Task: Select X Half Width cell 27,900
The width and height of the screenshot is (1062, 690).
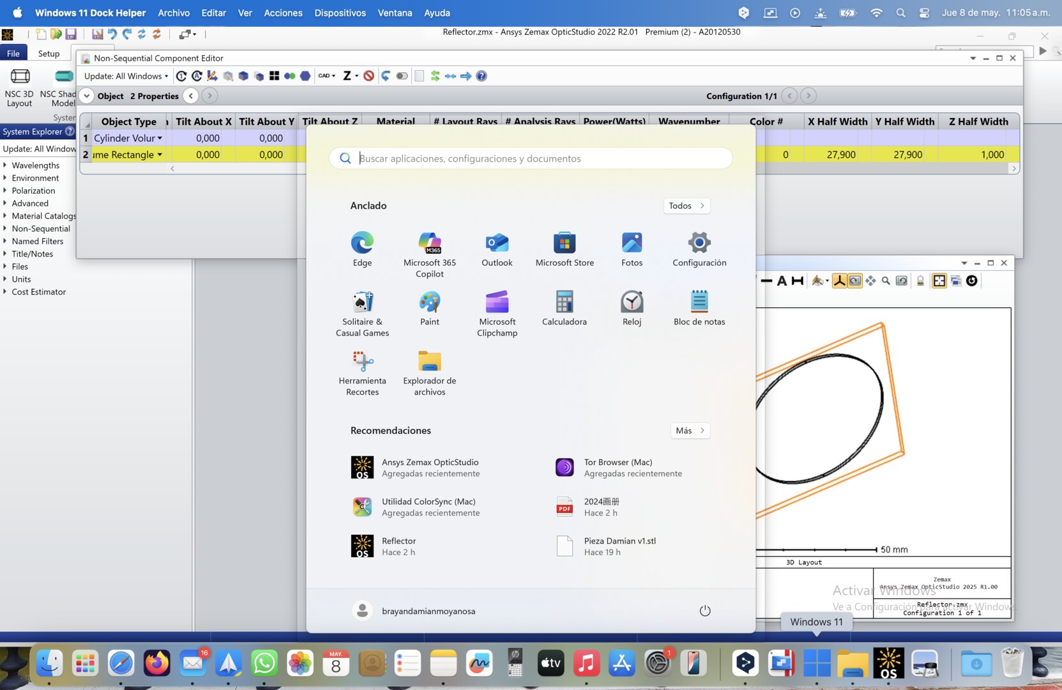Action: 837,155
